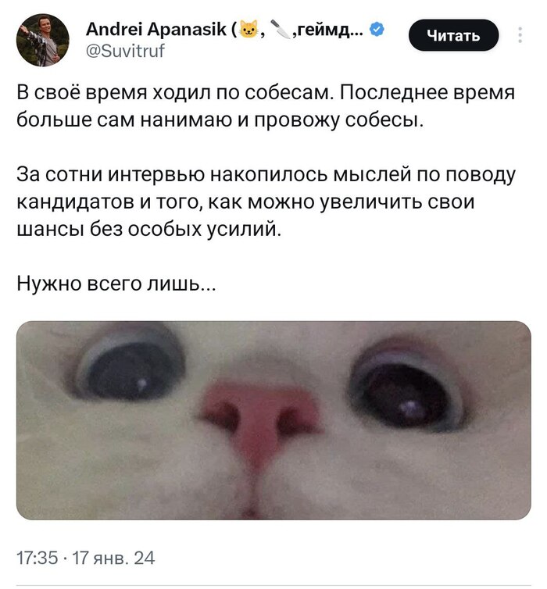Image resolution: width=547 pixels, height=589 pixels.
Task: Click the paragraph starting В своё время
Action: coord(265,106)
